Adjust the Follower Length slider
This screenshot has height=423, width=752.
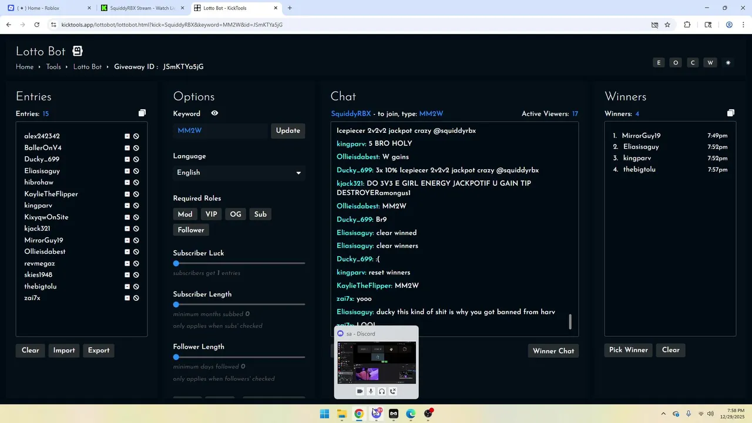[239, 357]
